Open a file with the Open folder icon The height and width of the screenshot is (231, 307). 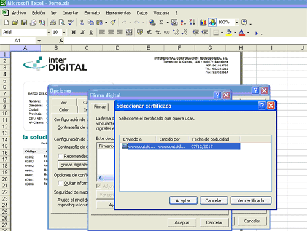pos(15,22)
